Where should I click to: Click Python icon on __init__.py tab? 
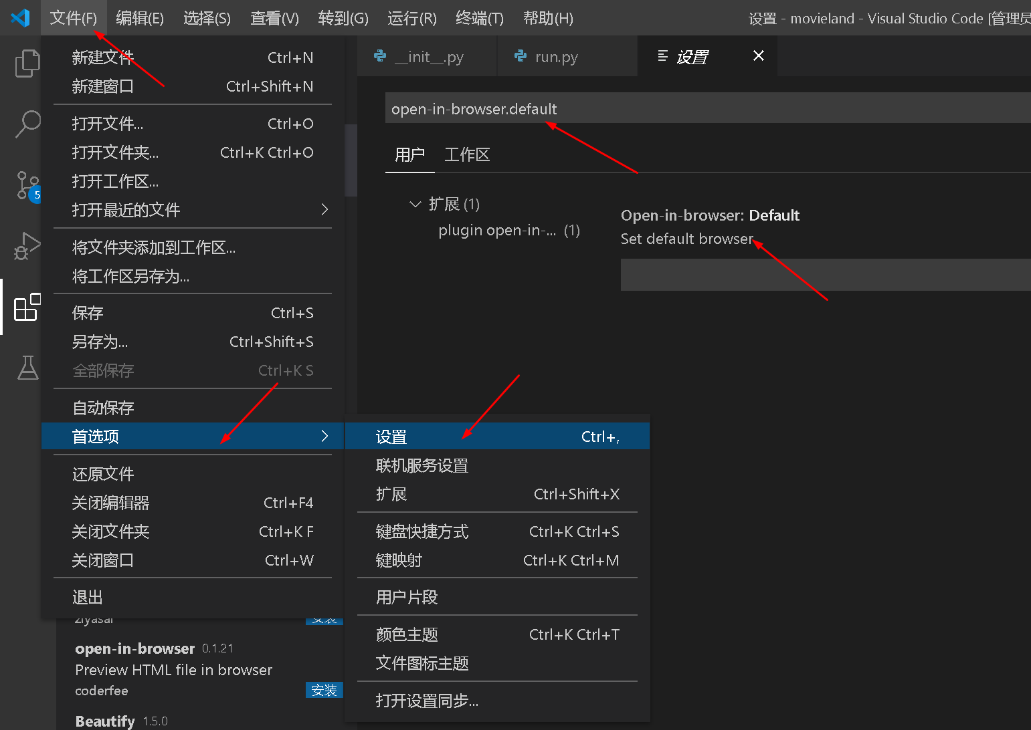(x=380, y=56)
